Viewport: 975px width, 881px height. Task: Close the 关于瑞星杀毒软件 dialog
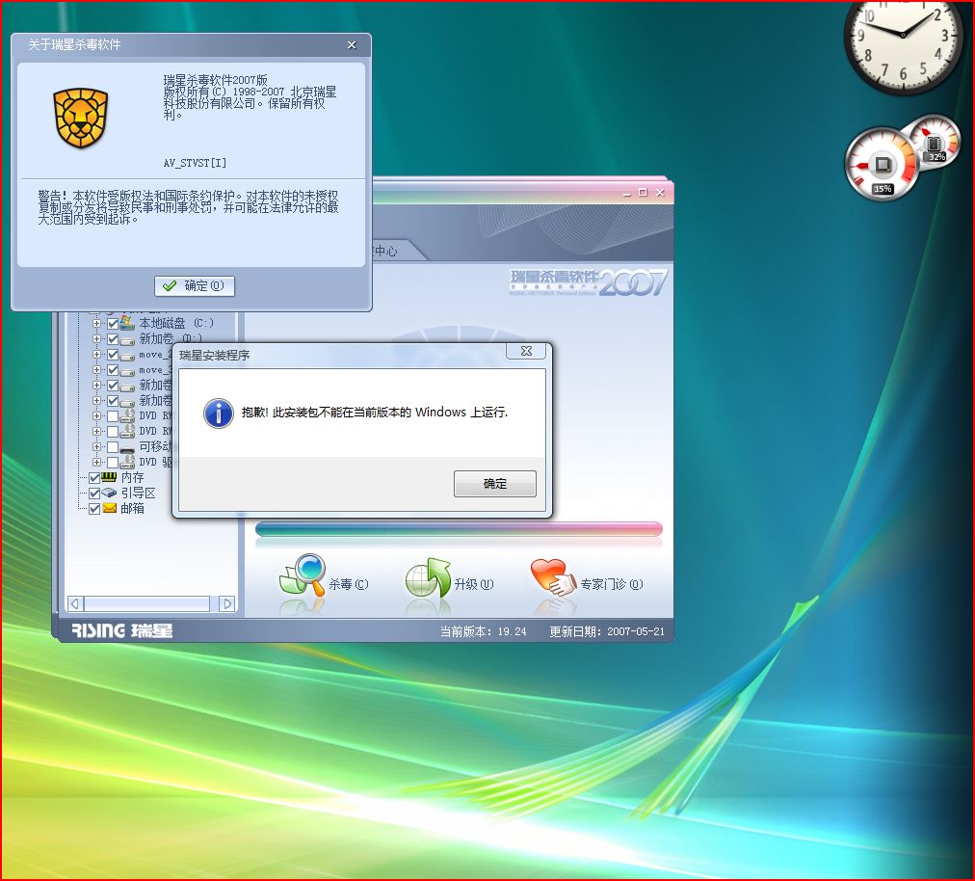tap(352, 44)
